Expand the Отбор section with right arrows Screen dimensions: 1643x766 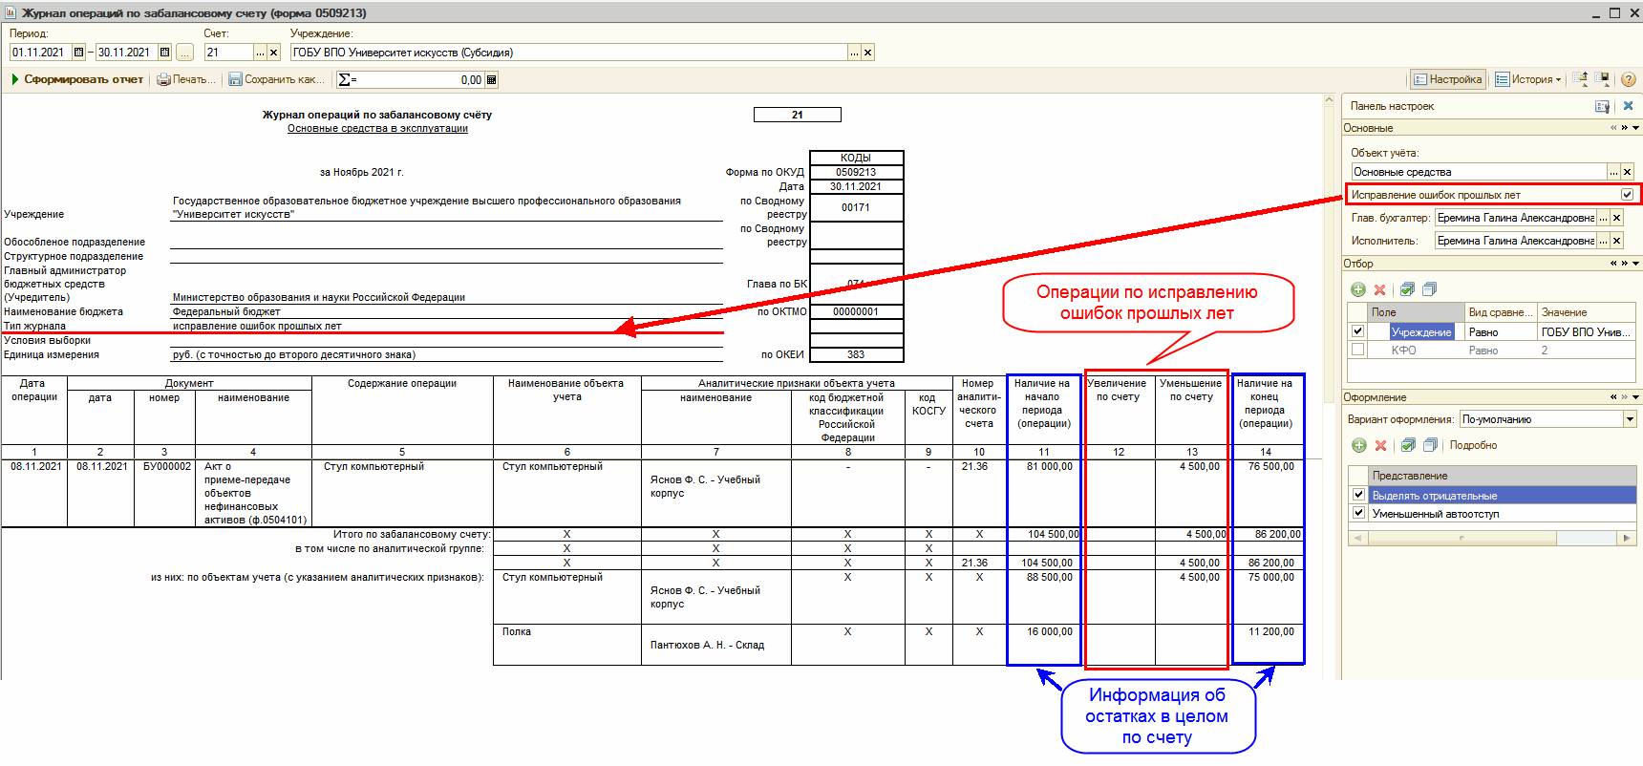pyautogui.click(x=1624, y=264)
